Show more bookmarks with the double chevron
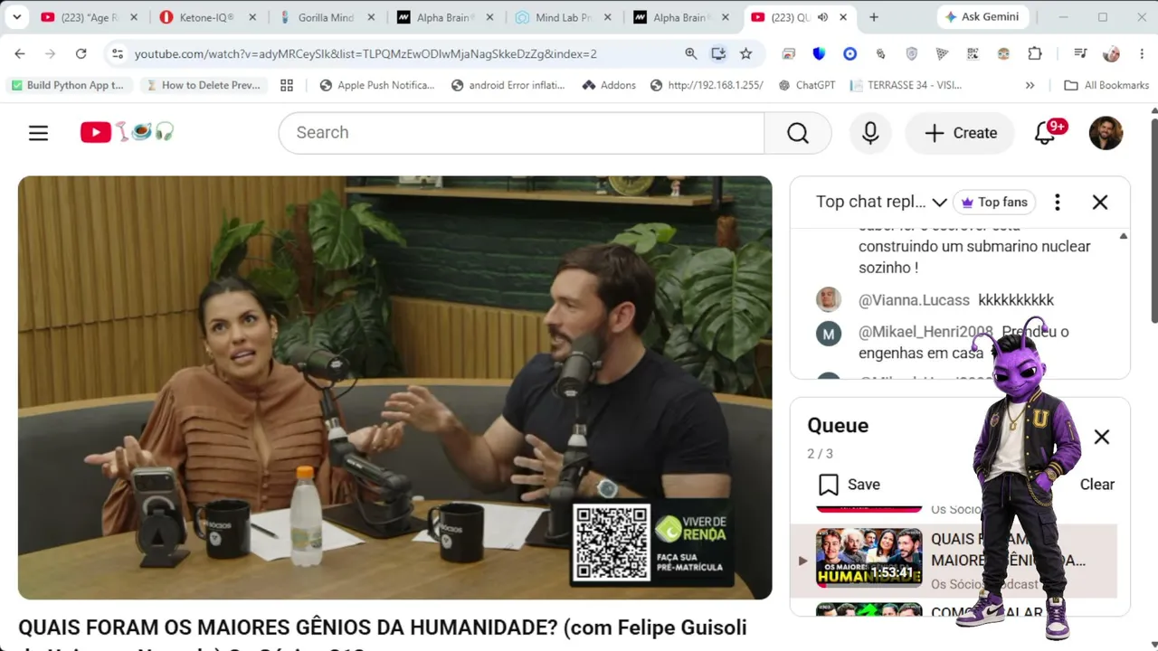The image size is (1158, 651). click(x=1030, y=85)
